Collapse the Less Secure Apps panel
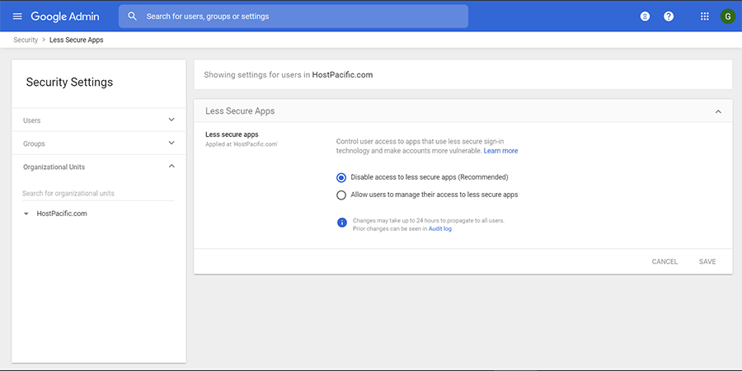 pyautogui.click(x=718, y=111)
